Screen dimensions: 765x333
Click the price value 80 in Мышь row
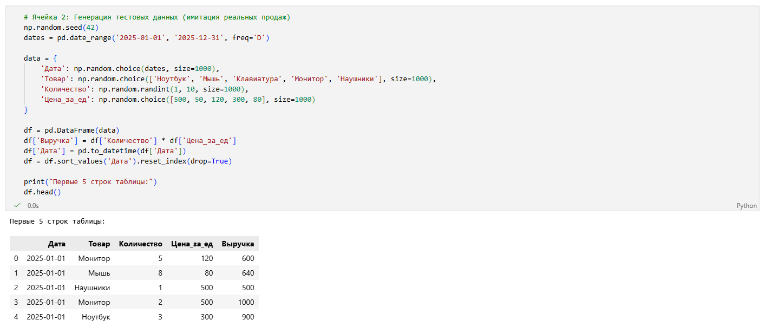(209, 273)
